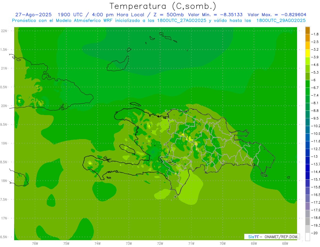Click the '75W' longitude label

tap(66, 244)
